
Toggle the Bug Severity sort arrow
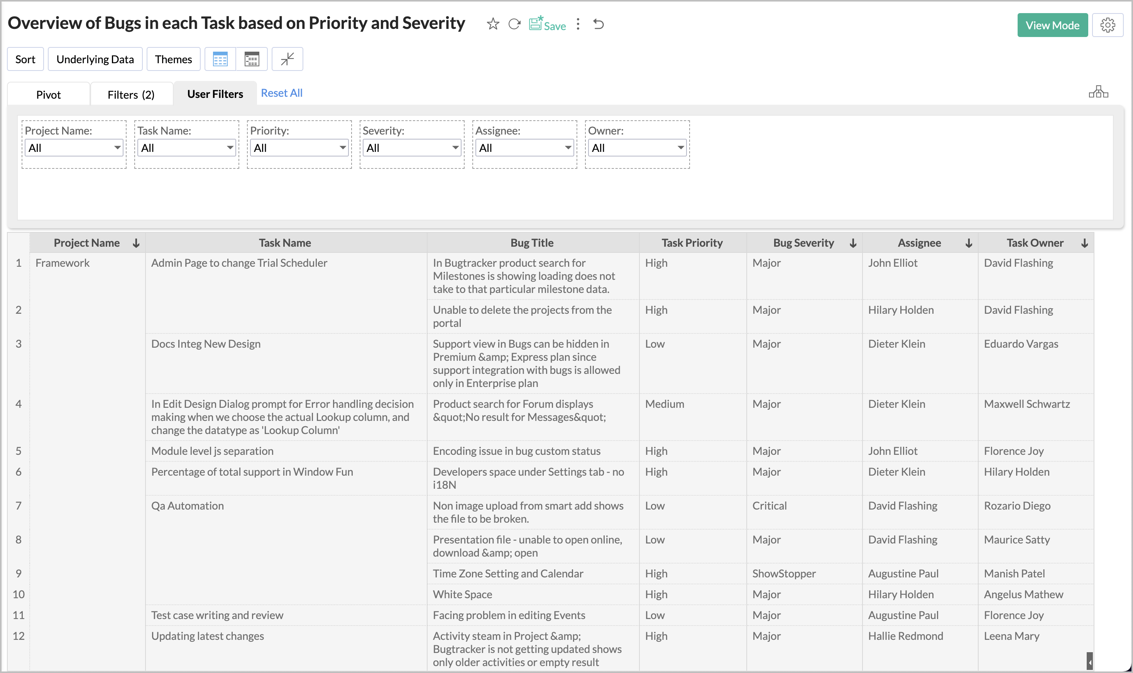click(853, 243)
